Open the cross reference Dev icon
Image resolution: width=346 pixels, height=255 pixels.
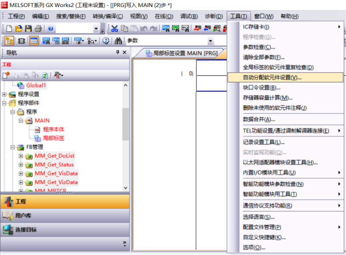coord(46,41)
